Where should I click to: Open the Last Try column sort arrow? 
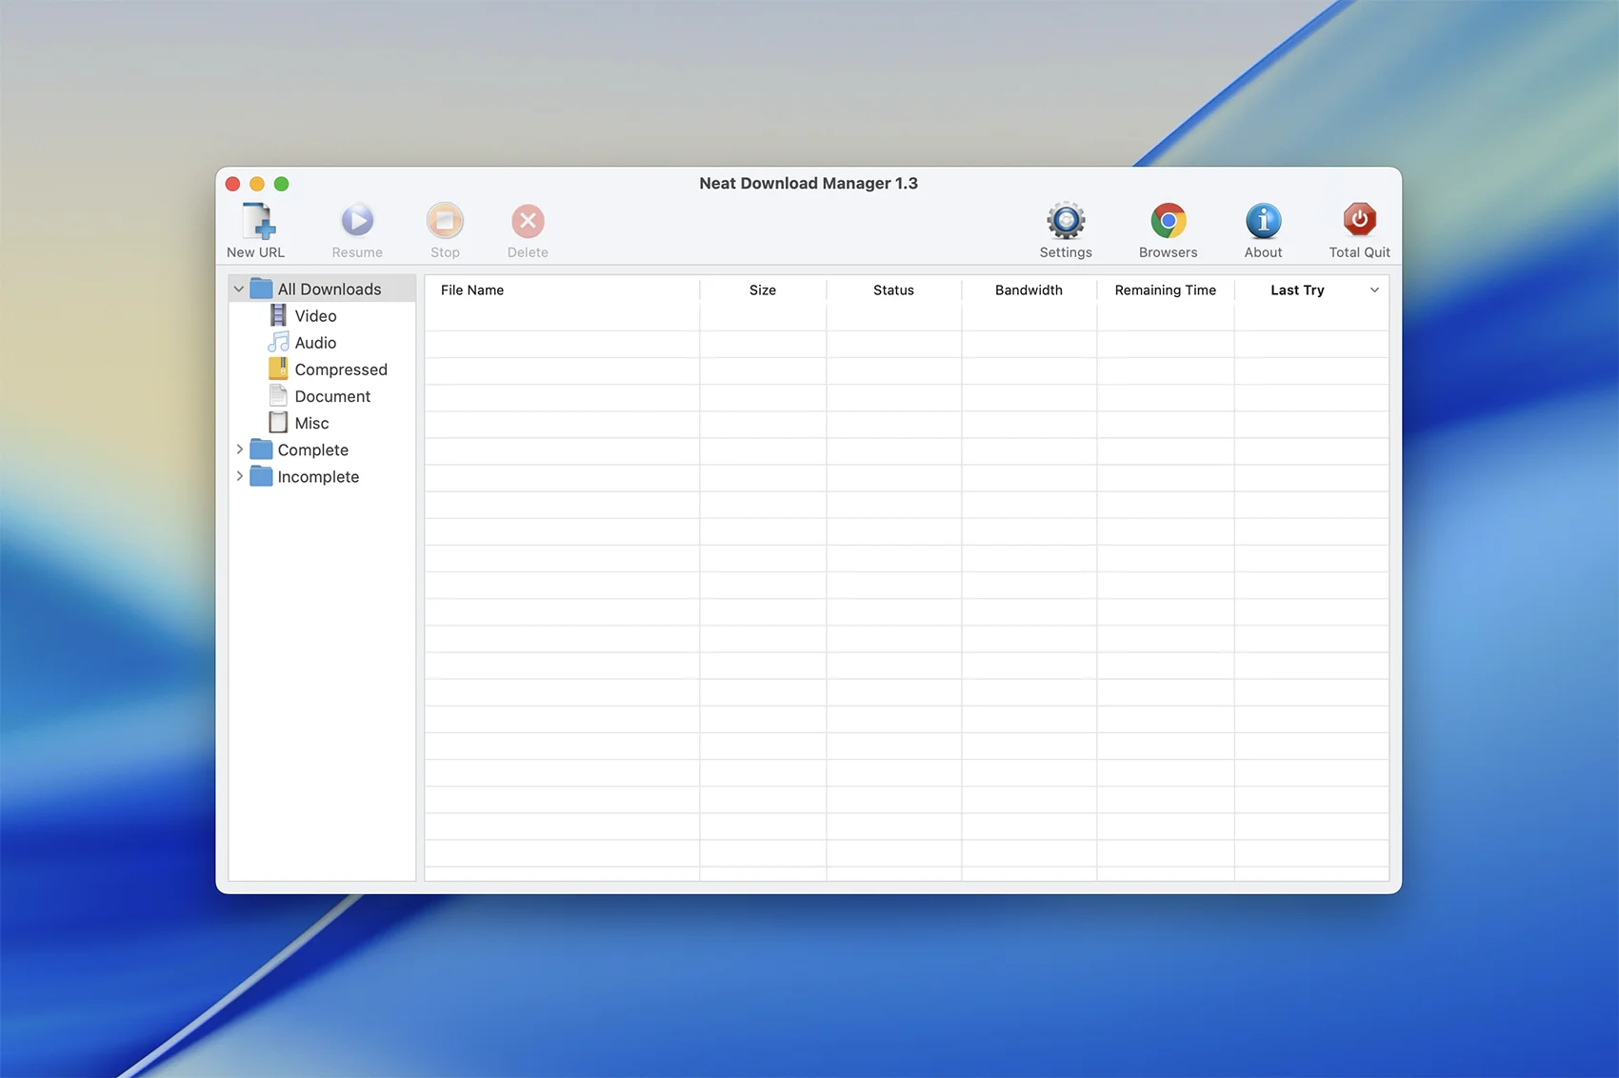pyautogui.click(x=1374, y=290)
